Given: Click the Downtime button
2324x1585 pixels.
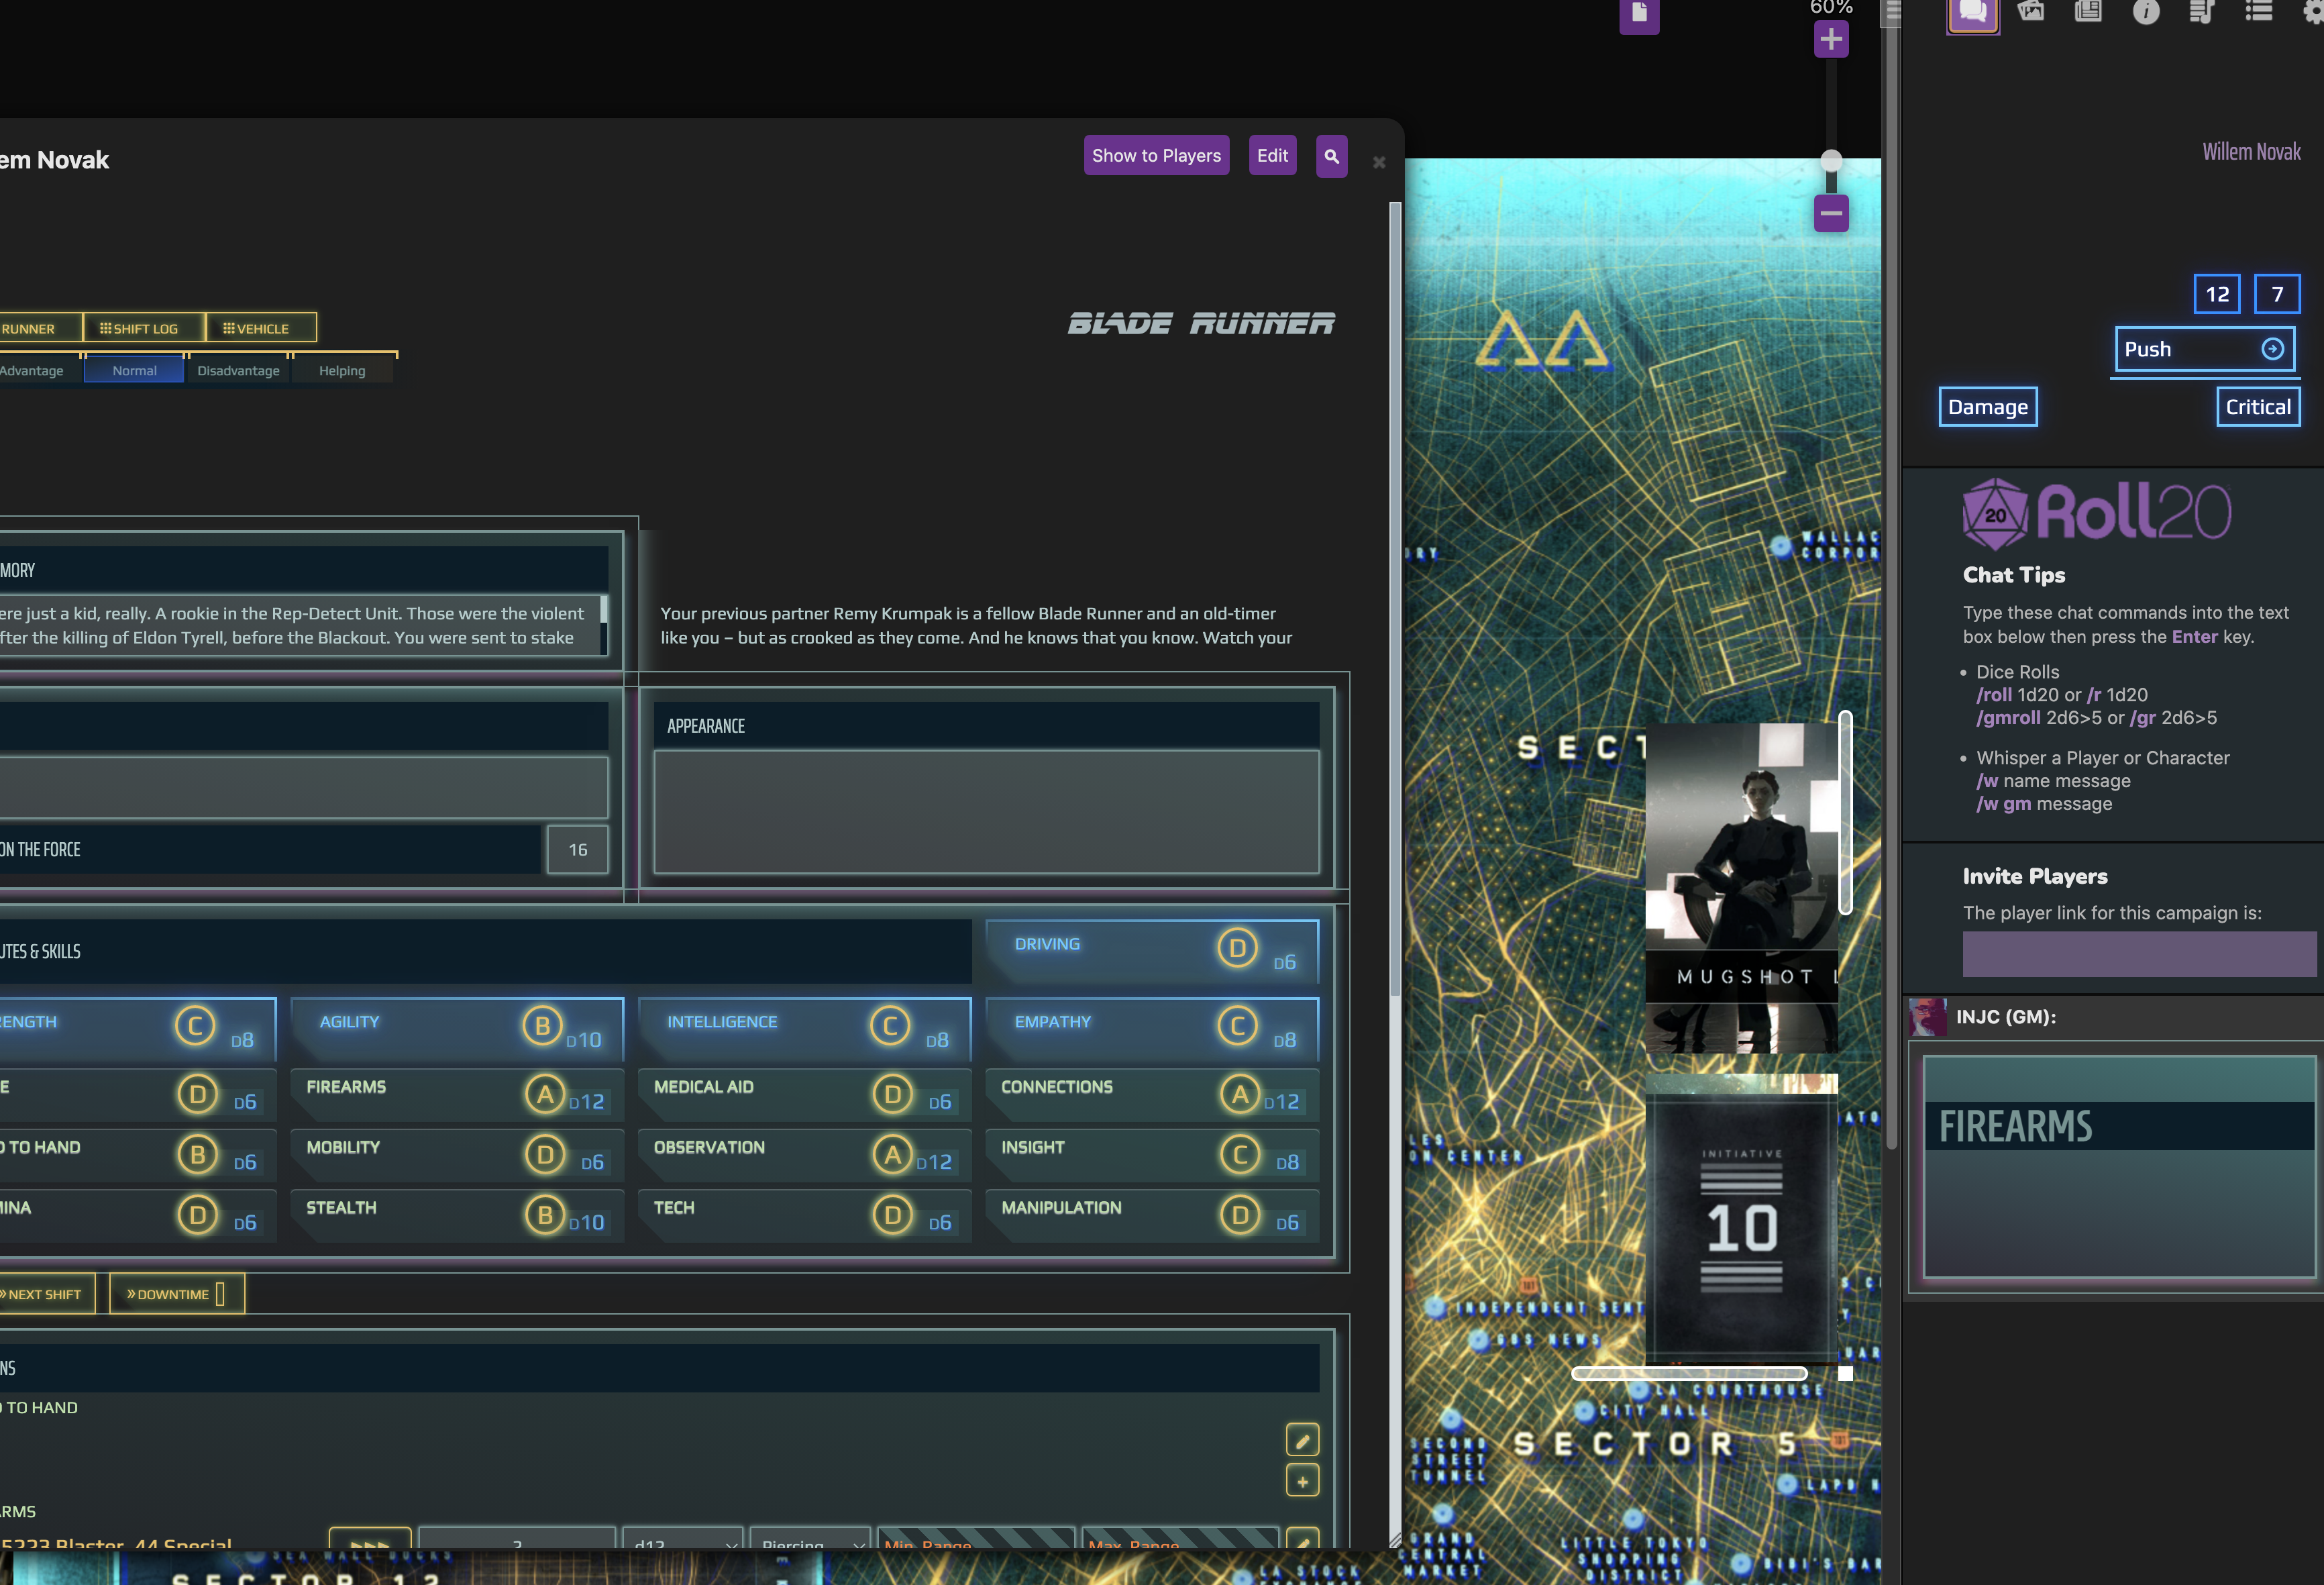Looking at the screenshot, I should [x=176, y=1294].
